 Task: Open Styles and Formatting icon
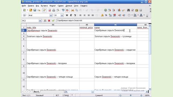tap(25, 15)
